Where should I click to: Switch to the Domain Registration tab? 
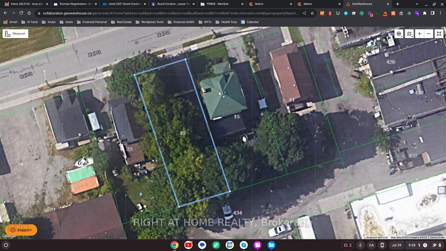(x=75, y=4)
